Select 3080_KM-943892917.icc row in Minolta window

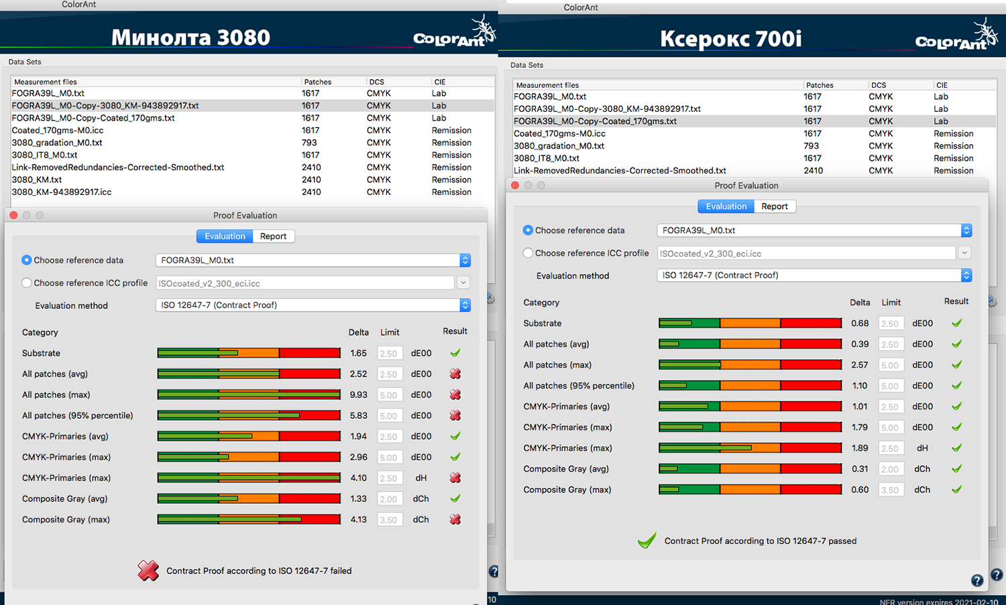(x=253, y=192)
